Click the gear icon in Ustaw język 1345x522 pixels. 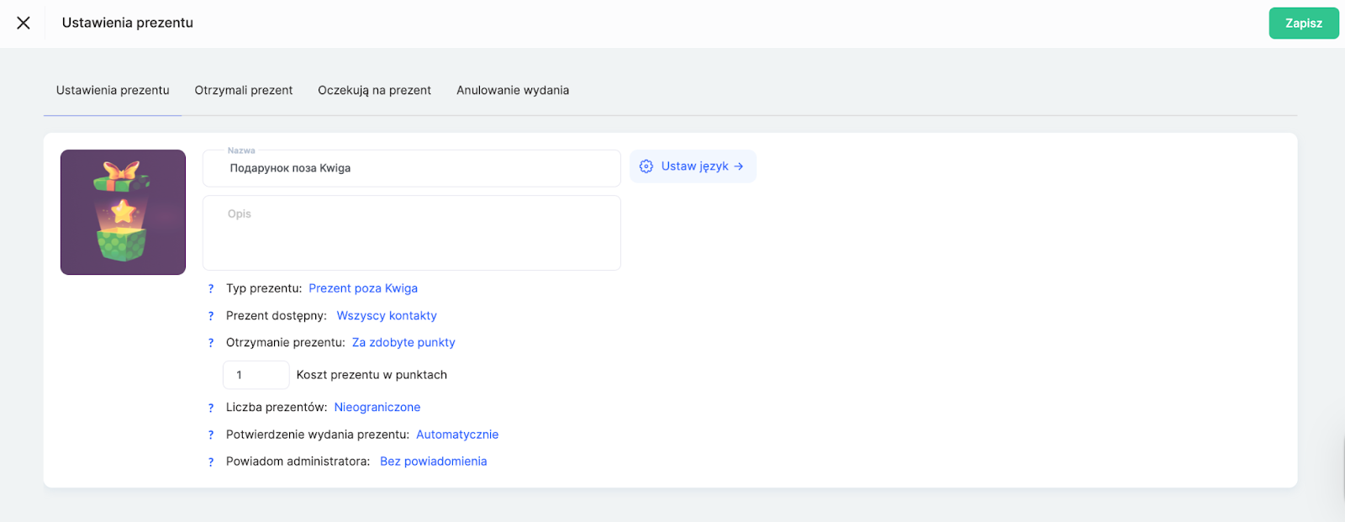(646, 166)
